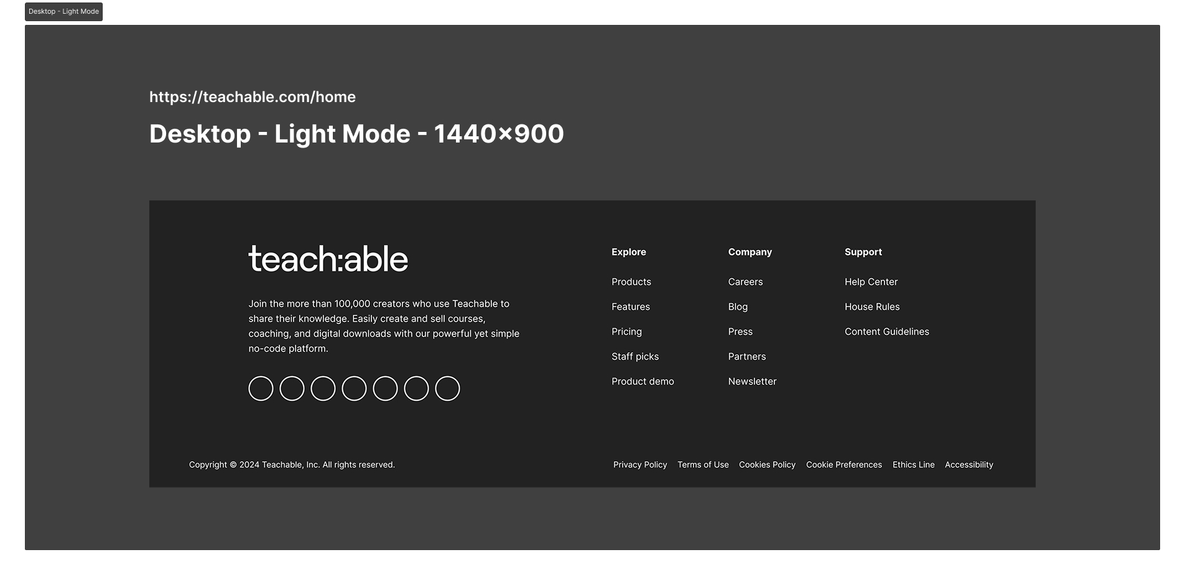The width and height of the screenshot is (1185, 575).
Task: Click the teach:able logo in the footer
Action: [328, 259]
